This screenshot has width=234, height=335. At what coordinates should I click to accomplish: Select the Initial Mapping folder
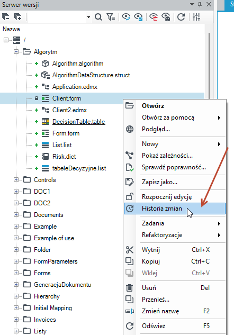coord(53,308)
